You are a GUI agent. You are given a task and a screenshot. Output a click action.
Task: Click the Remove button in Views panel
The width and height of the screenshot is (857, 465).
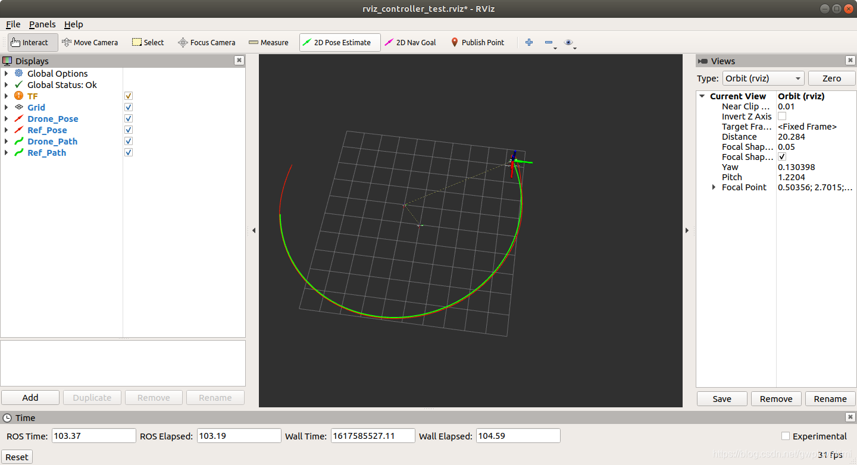776,398
